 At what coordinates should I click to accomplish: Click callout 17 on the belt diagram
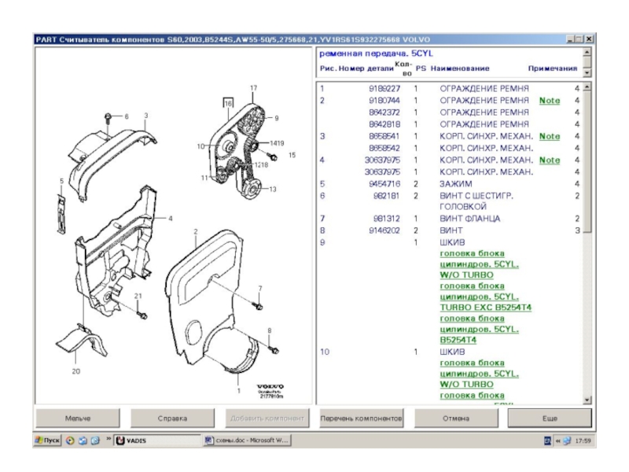[x=253, y=88]
